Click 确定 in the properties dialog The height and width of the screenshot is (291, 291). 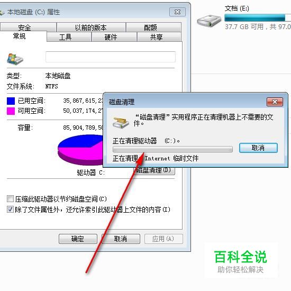tap(78, 239)
